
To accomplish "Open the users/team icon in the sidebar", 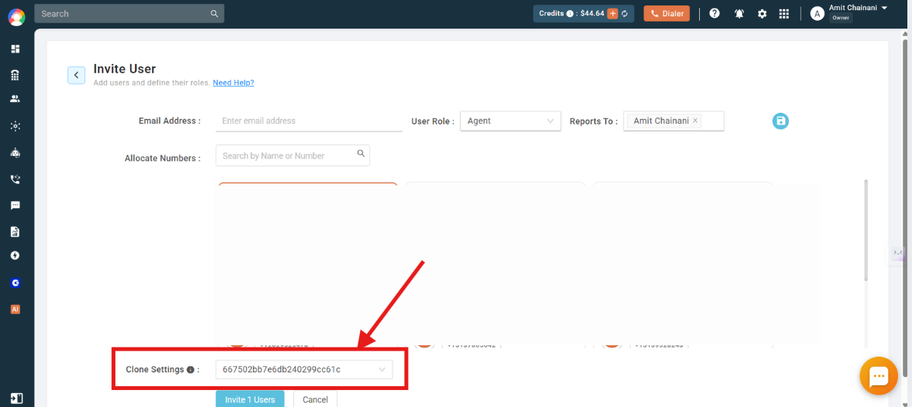I will click(15, 99).
